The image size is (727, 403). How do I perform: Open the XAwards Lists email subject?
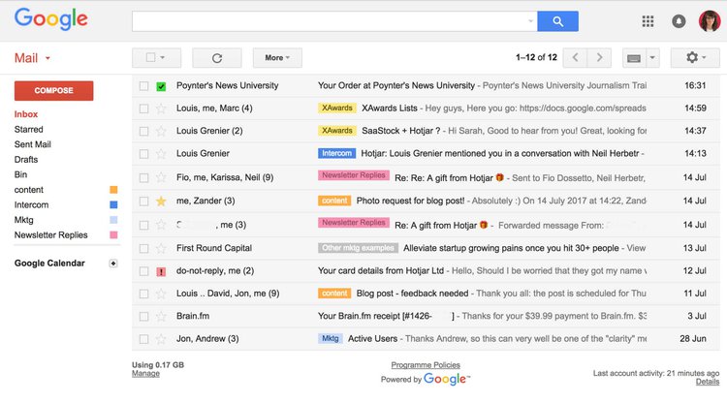tap(390, 108)
